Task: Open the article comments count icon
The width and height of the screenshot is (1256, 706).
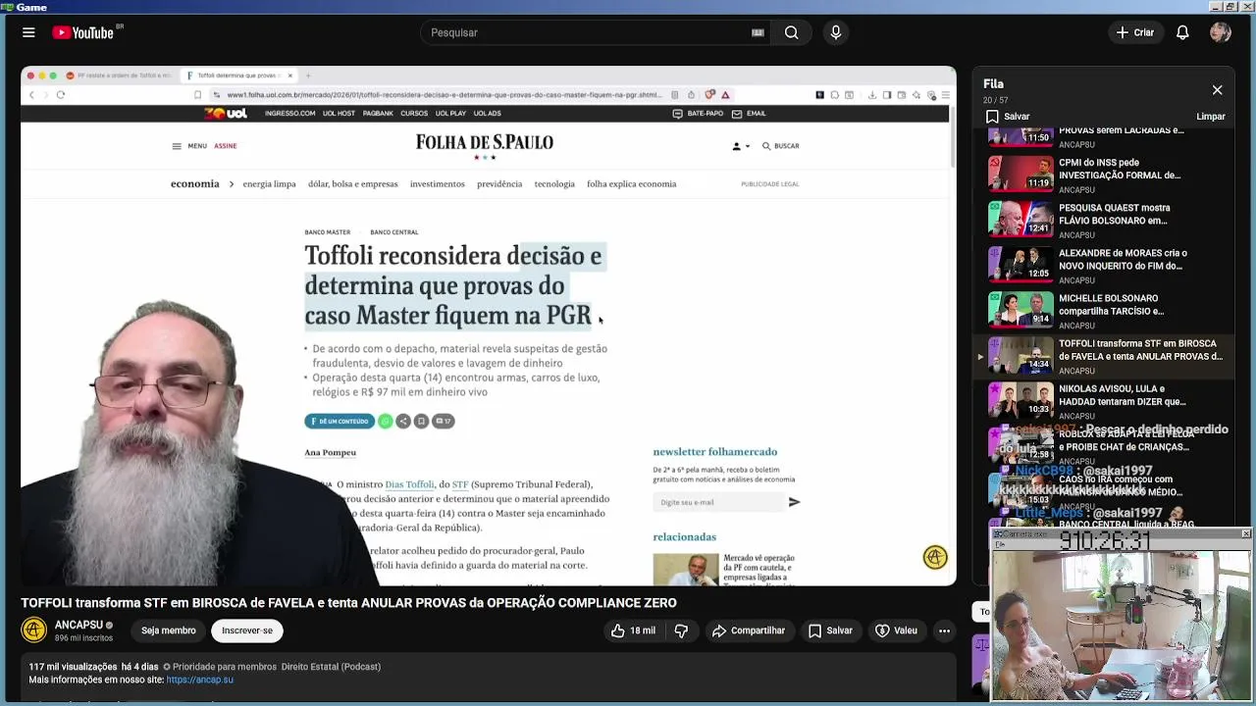Action: (x=444, y=421)
